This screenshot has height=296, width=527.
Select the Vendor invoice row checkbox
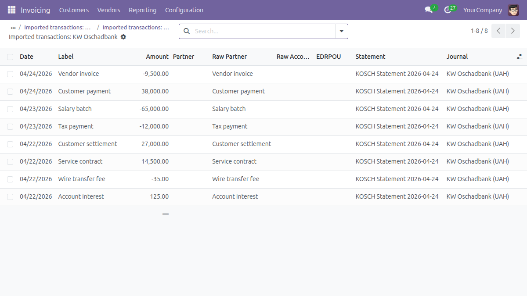pos(10,74)
